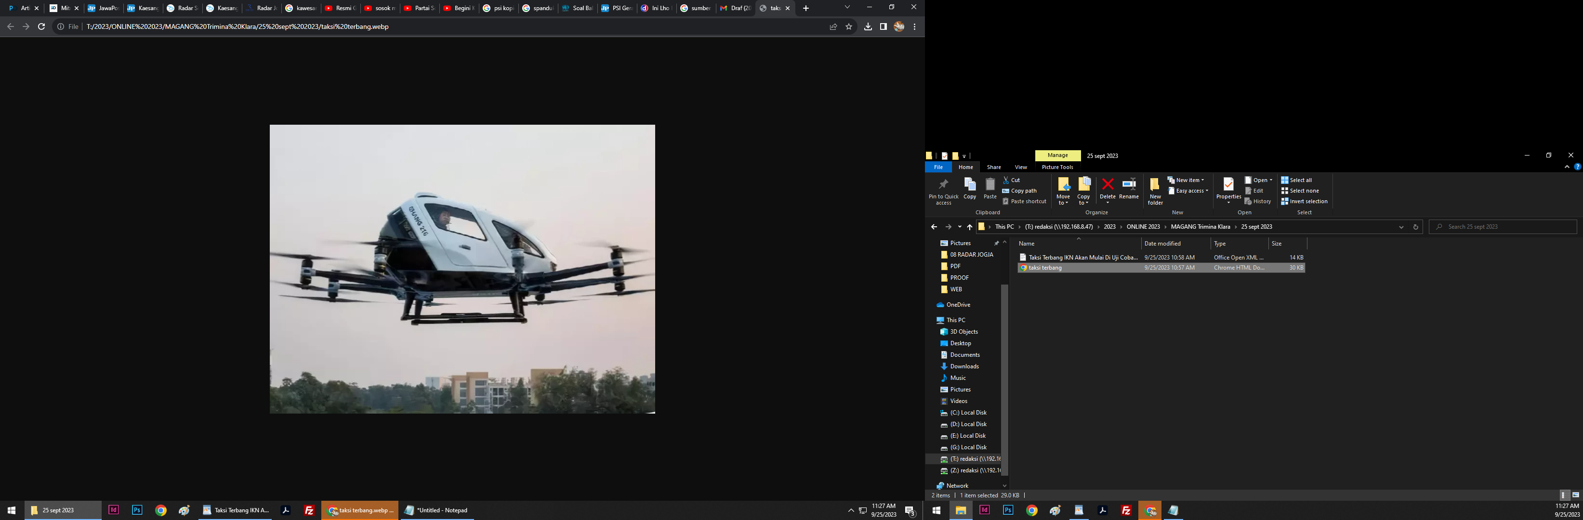This screenshot has width=1583, height=520.
Task: Bookmark this page with the star
Action: pos(849,26)
